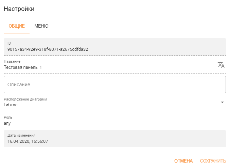Click the СОХРАНИТЬ button

pyautogui.click(x=213, y=161)
